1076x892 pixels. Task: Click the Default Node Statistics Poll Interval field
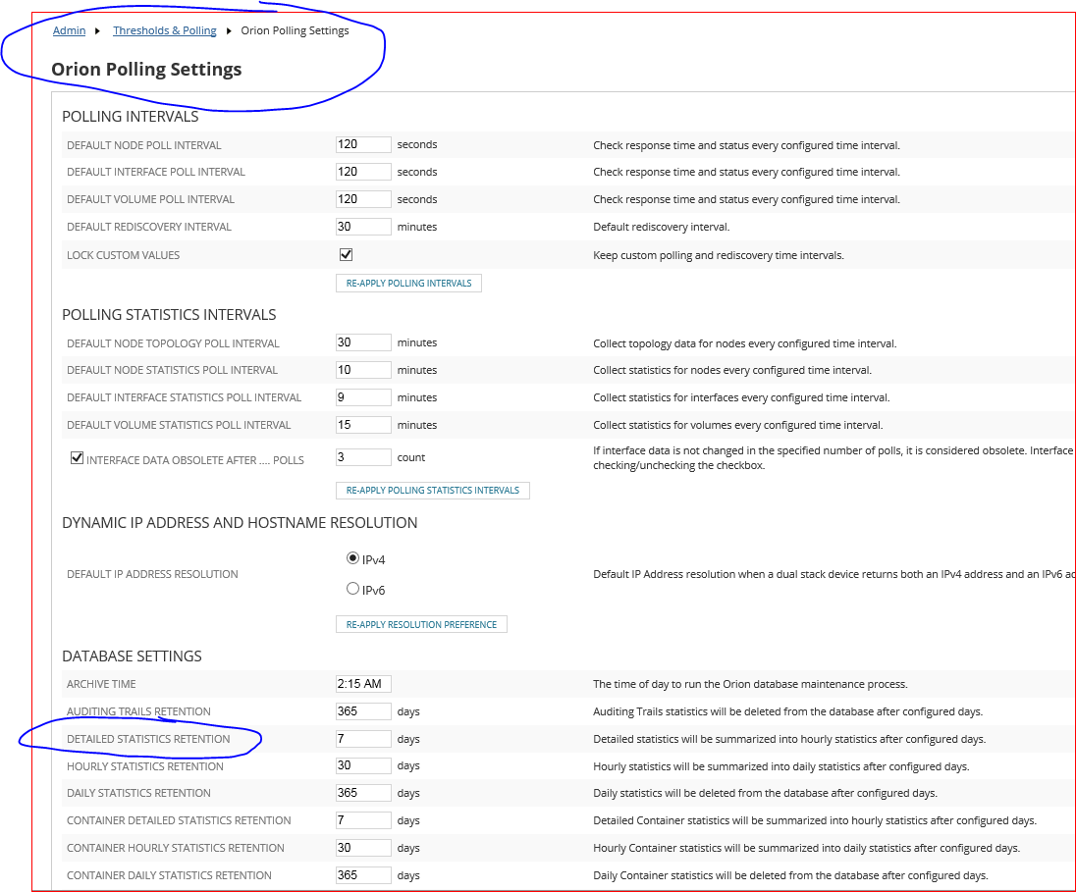tap(363, 370)
